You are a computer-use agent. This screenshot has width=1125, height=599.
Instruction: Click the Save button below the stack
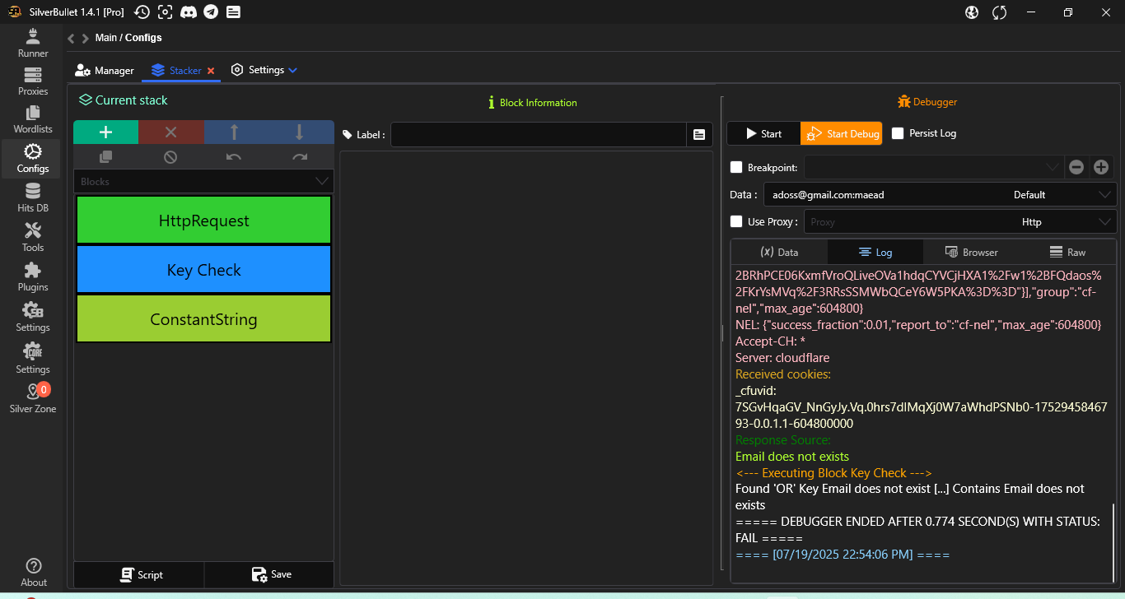click(x=271, y=574)
